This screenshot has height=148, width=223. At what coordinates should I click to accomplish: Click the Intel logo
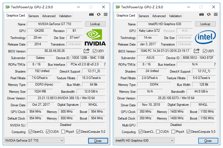coord(205,37)
